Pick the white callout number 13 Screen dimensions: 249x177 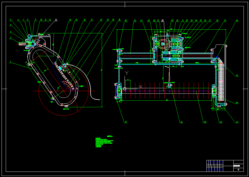pyautogui.click(x=56, y=20)
